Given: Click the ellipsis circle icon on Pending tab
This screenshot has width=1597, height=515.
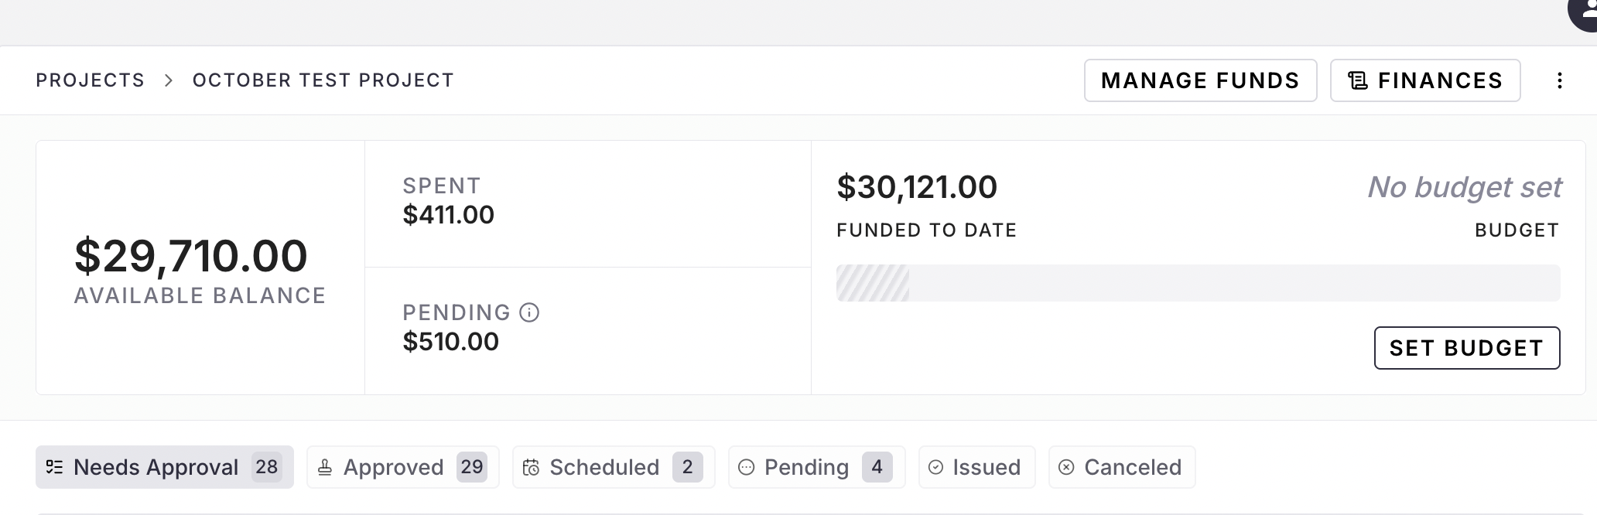Looking at the screenshot, I should tap(746, 467).
